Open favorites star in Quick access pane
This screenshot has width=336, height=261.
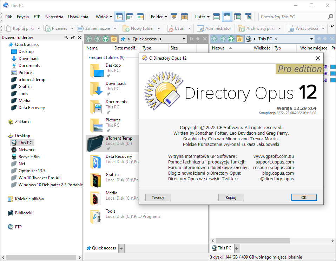(x=114, y=39)
